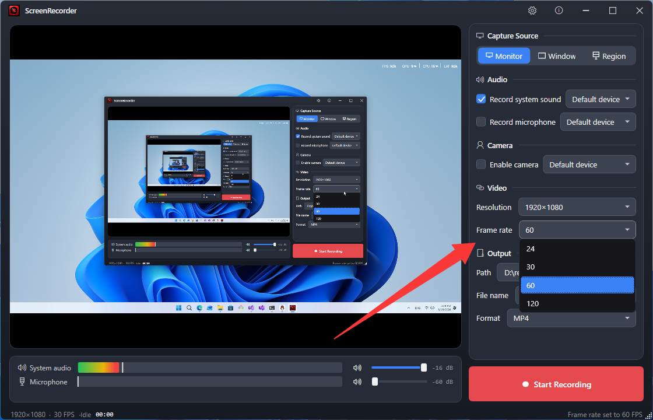Viewport: 653px width, 420px height.
Task: Open the system sound Default device dropdown
Action: point(601,99)
